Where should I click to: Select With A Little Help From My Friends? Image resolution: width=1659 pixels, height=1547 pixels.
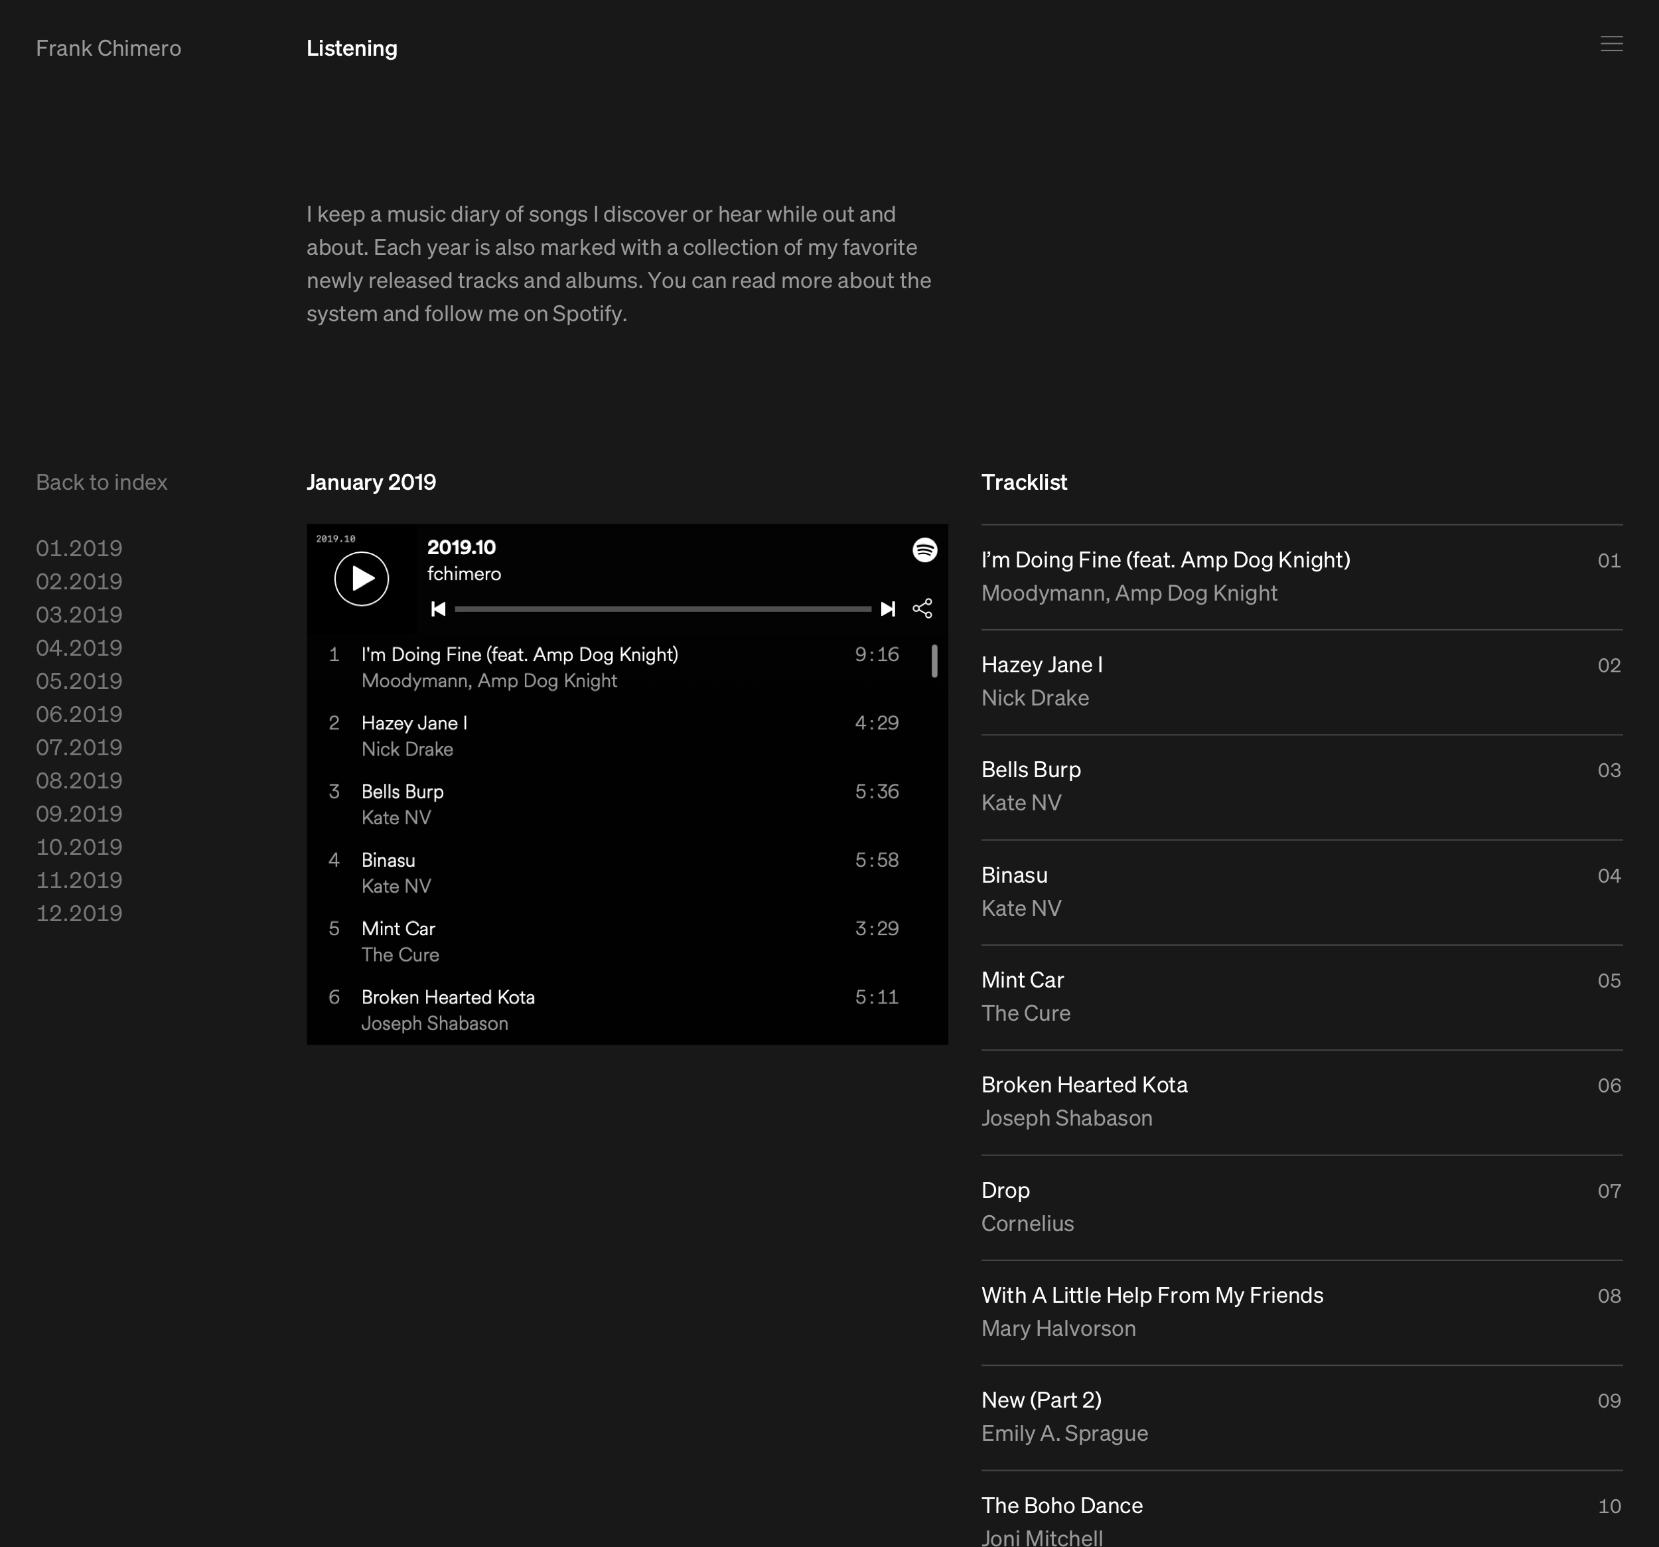point(1302,1313)
